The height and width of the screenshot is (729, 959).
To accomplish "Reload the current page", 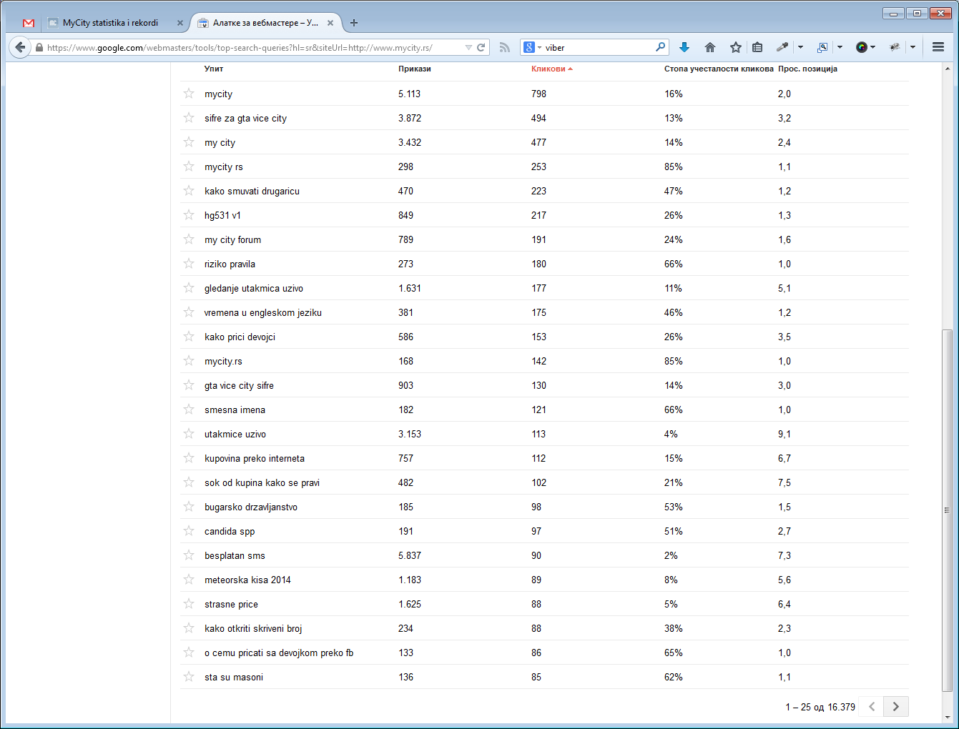I will coord(481,48).
